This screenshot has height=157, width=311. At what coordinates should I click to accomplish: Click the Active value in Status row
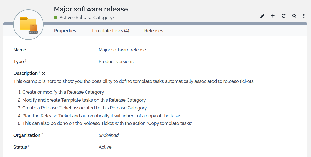click(105, 147)
